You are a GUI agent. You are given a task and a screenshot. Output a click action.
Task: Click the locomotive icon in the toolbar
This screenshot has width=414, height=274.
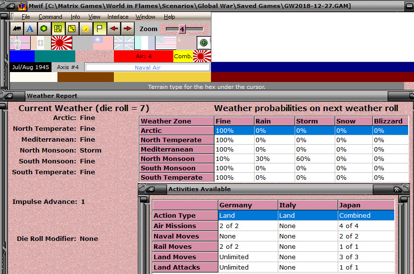pos(17,29)
